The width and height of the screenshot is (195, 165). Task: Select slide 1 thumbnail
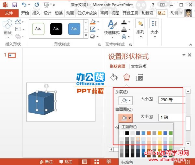pyautogui.click(x=12, y=55)
